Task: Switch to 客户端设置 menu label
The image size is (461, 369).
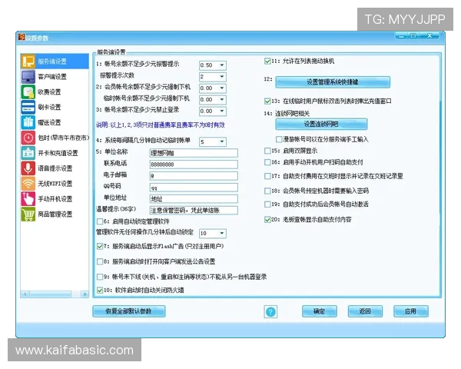Action: [52, 77]
